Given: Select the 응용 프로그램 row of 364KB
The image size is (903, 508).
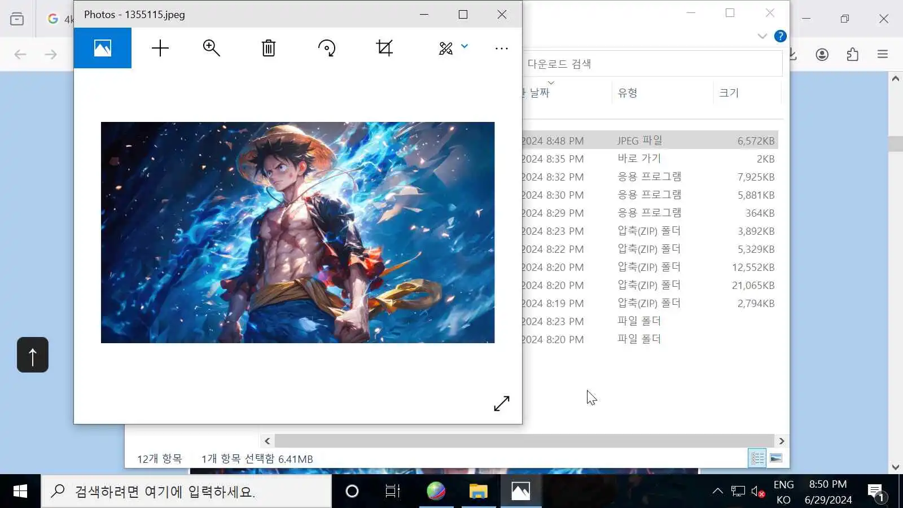Looking at the screenshot, I should [x=650, y=213].
